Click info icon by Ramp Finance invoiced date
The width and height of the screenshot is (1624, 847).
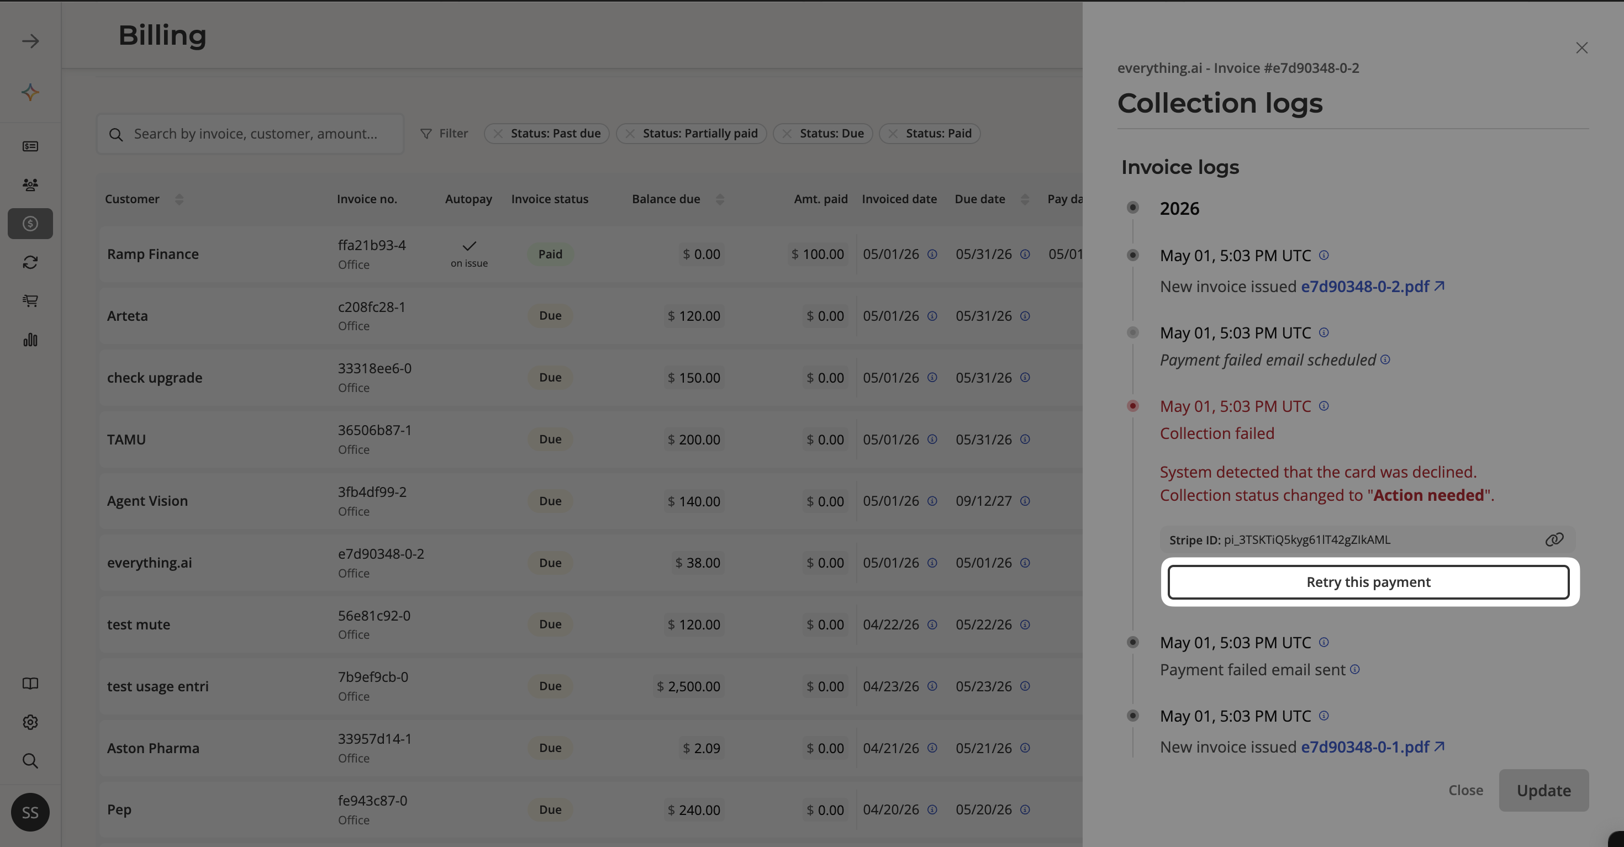(932, 254)
